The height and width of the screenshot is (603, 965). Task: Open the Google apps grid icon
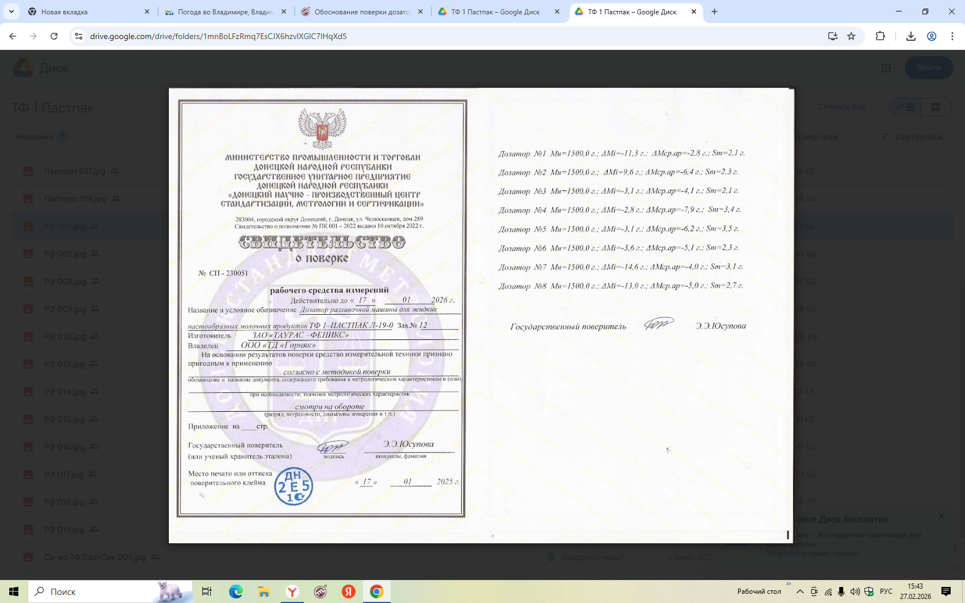coord(886,68)
